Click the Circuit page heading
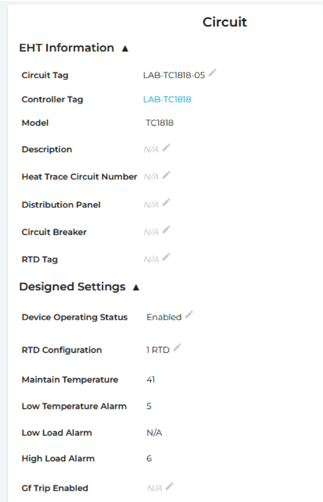The height and width of the screenshot is (502, 323). pyautogui.click(x=225, y=22)
